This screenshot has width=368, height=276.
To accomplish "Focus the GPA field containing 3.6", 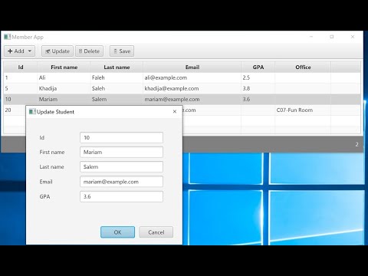I will [x=121, y=196].
